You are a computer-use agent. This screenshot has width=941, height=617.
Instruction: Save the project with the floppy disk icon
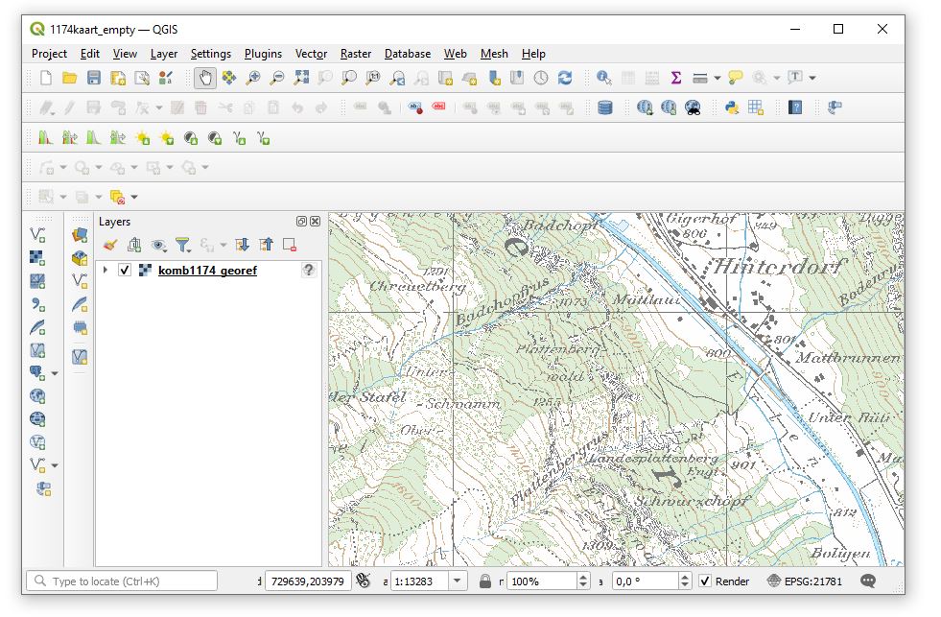(93, 78)
